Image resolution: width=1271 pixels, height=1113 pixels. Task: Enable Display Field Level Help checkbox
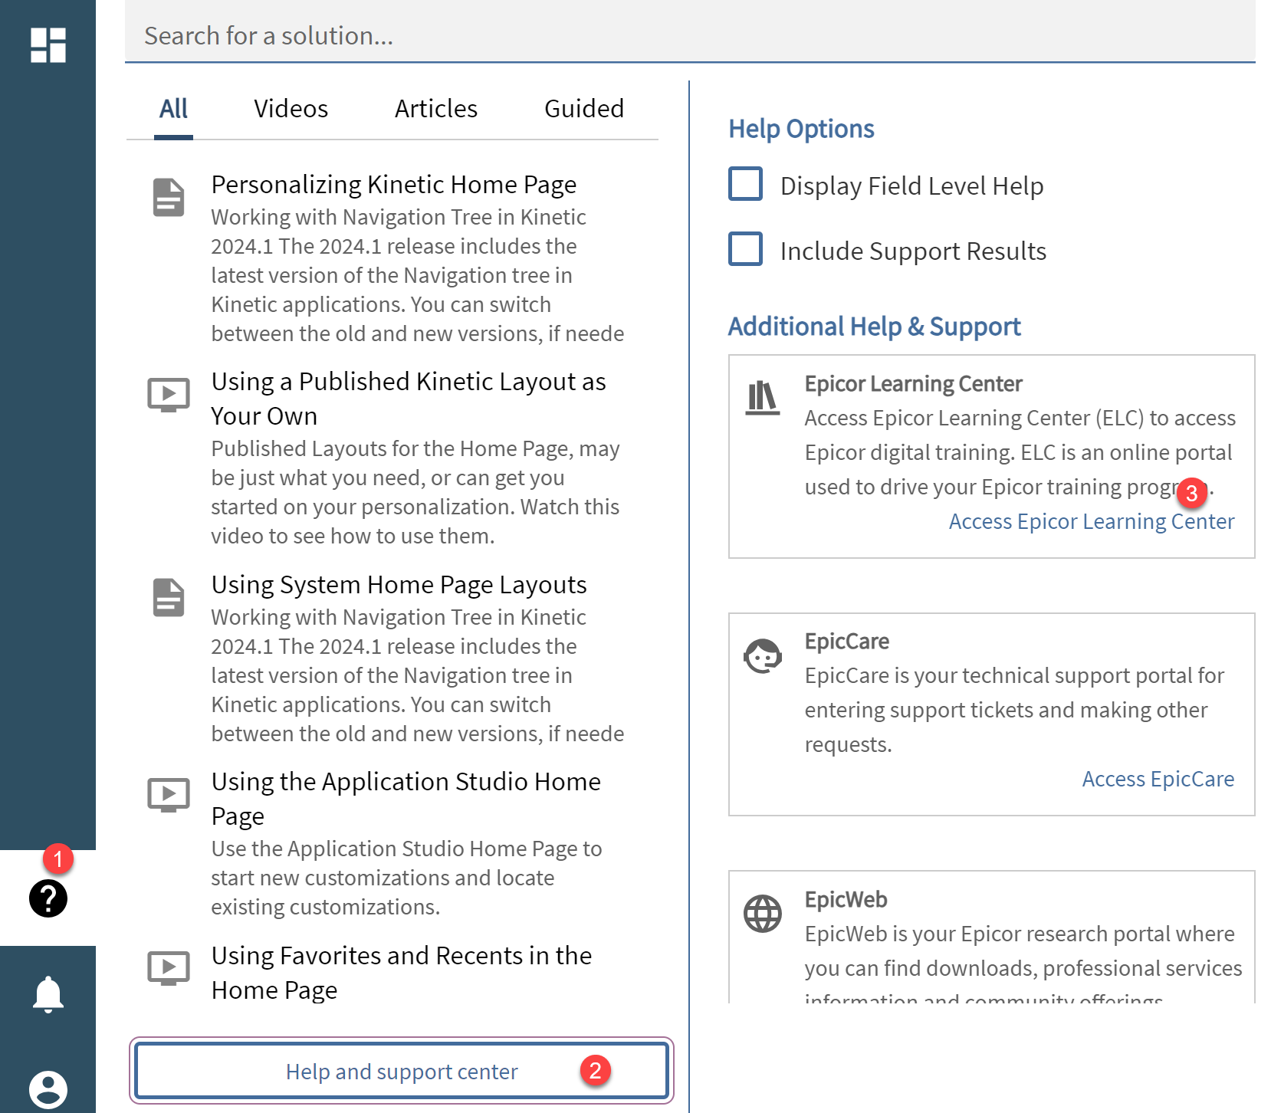(745, 184)
